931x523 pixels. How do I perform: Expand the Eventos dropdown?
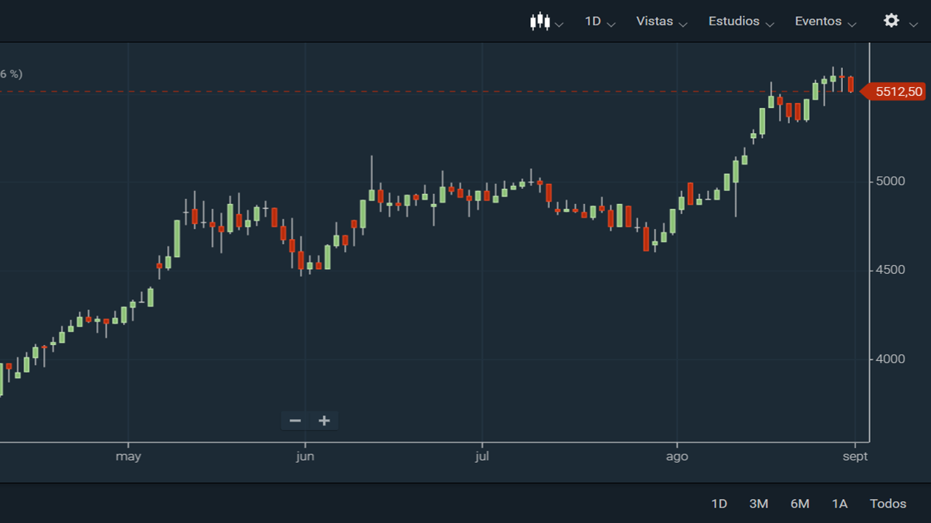[x=818, y=22]
